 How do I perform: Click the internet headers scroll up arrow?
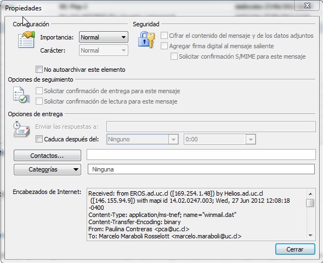point(310,193)
